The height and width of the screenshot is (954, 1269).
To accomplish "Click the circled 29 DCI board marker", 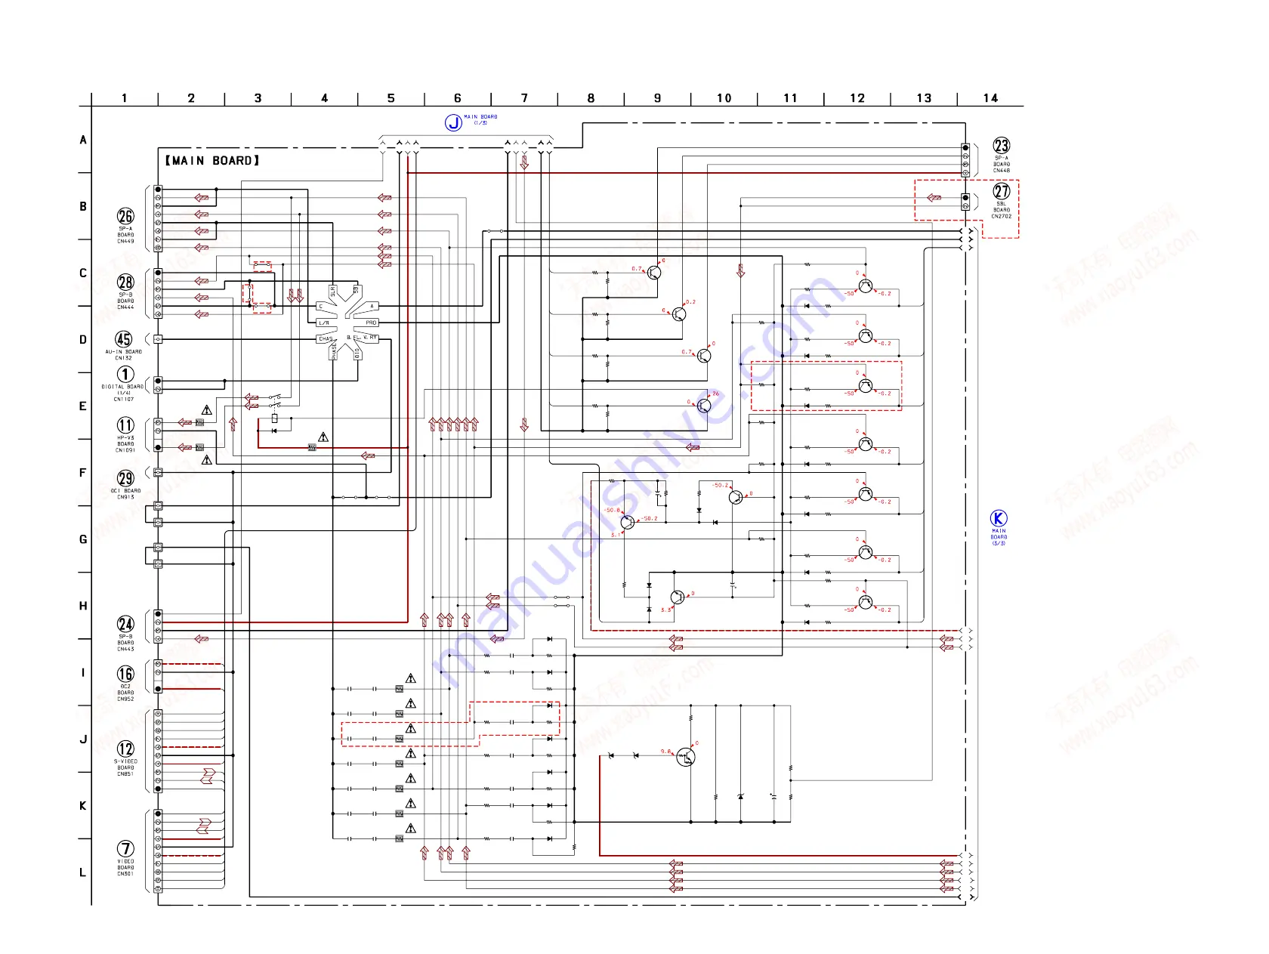I will pyautogui.click(x=125, y=478).
